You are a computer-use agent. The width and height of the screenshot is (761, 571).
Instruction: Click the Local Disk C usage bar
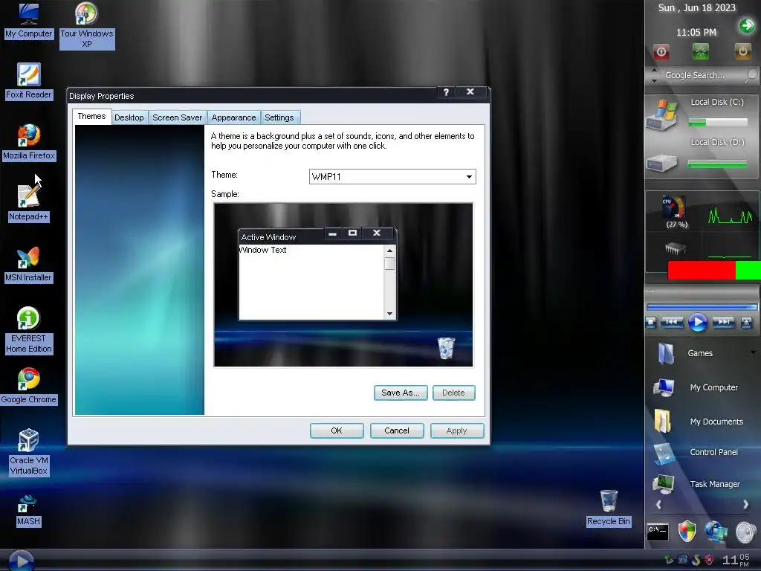[718, 123]
